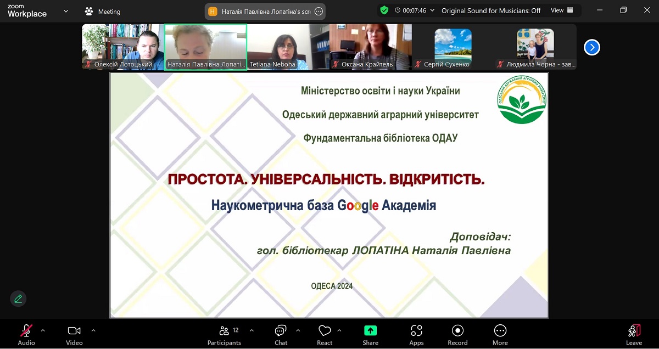The image size is (659, 349).
Task: Select Tetiana Neboha's video thumbnail
Action: coord(288,47)
